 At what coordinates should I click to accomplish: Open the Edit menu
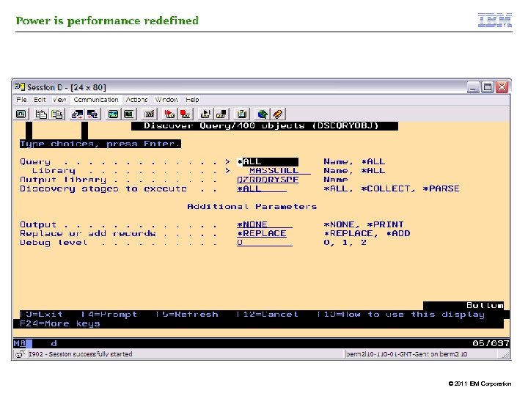[40, 100]
